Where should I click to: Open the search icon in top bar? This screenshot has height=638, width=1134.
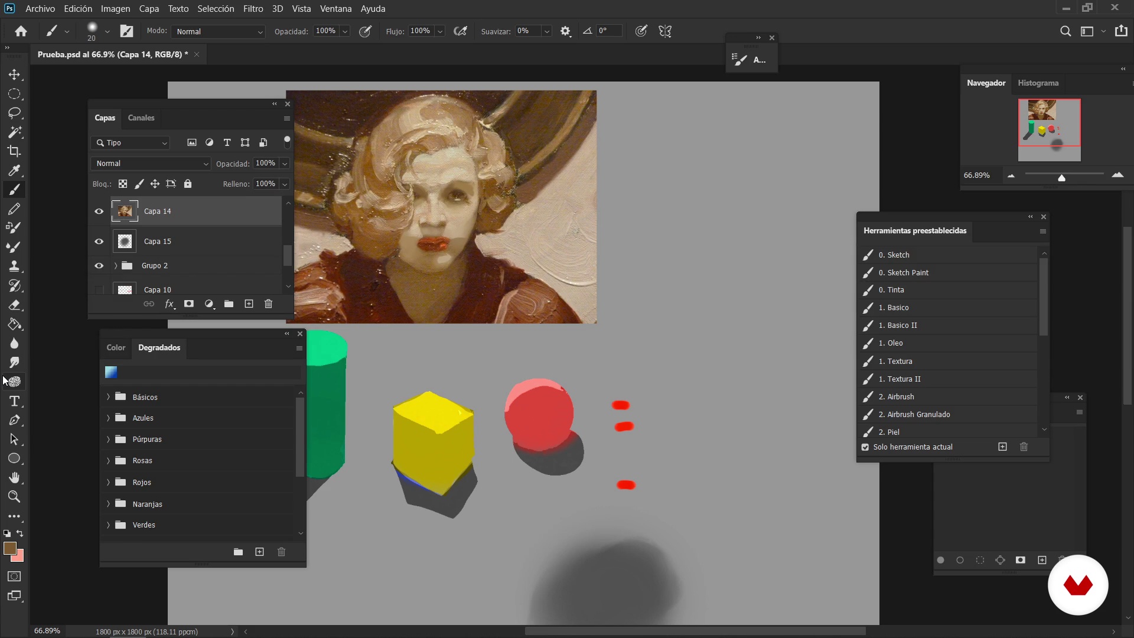point(1065,31)
